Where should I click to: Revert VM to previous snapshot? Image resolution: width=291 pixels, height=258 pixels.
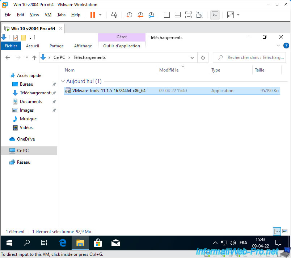(x=140, y=15)
